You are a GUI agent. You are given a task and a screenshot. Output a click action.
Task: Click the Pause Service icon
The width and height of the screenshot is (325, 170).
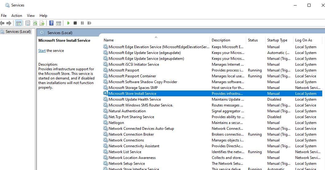coord(82,23)
